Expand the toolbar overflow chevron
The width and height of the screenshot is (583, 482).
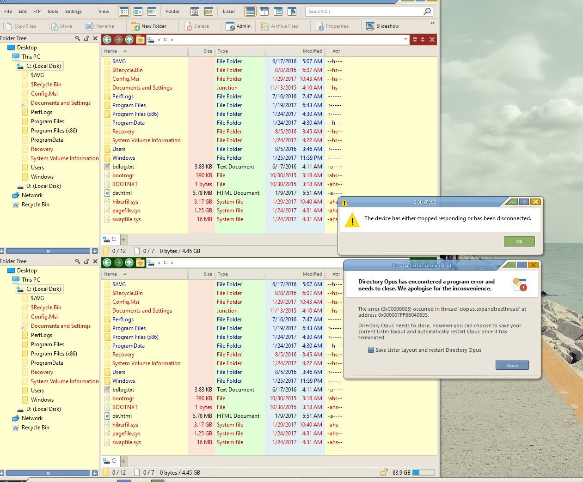tap(433, 23)
